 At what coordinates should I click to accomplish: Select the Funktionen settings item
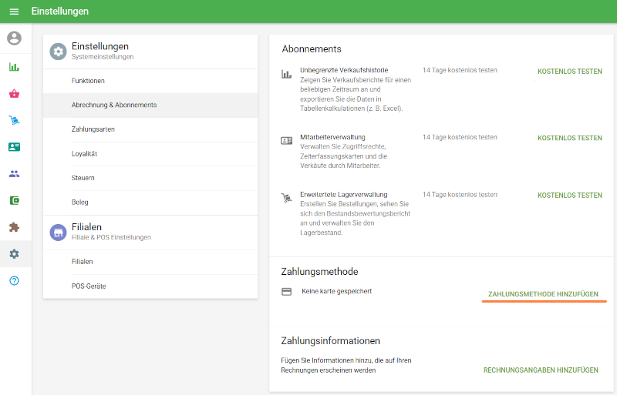tap(150, 81)
